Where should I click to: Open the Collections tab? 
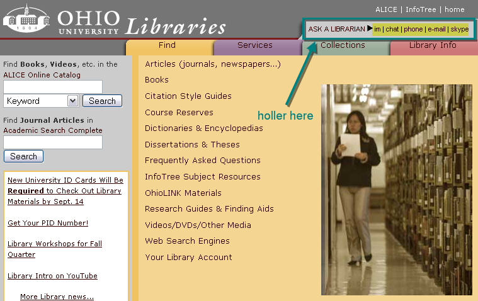click(343, 45)
